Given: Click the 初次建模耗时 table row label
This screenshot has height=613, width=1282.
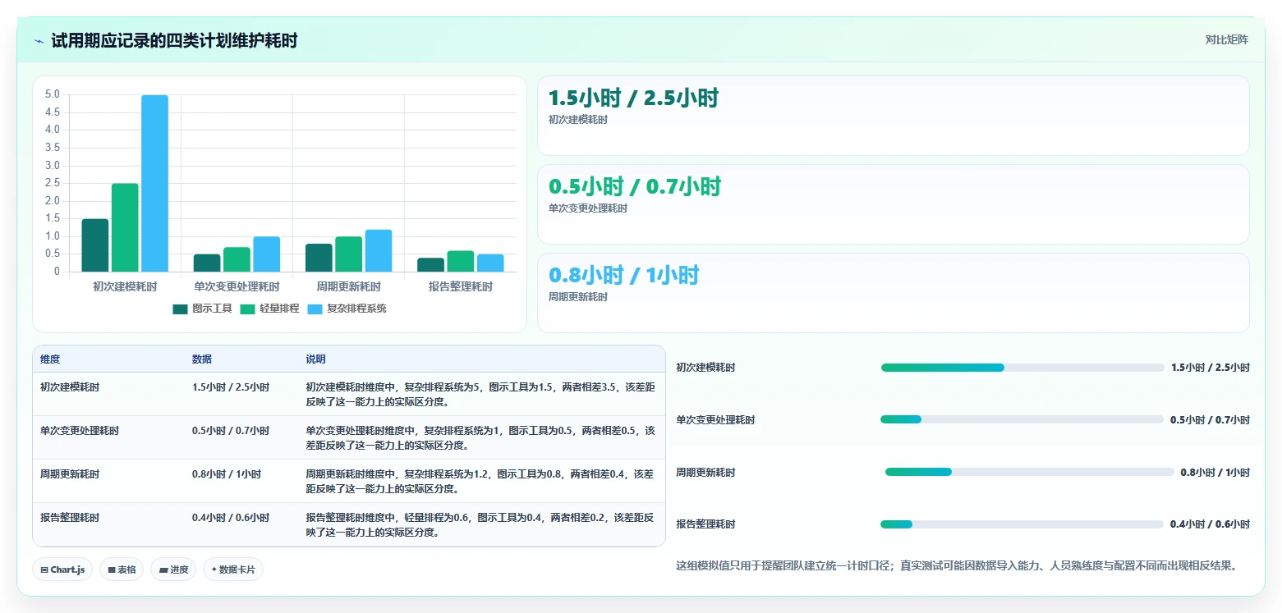Looking at the screenshot, I should click(70, 387).
